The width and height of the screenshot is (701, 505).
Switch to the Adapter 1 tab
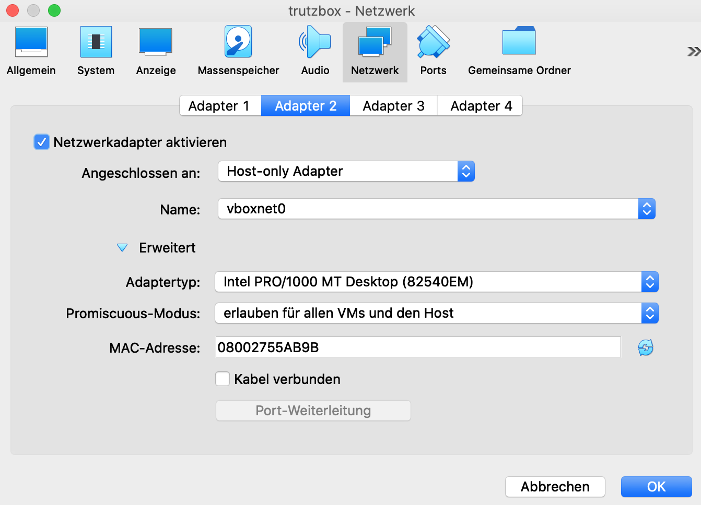(219, 106)
